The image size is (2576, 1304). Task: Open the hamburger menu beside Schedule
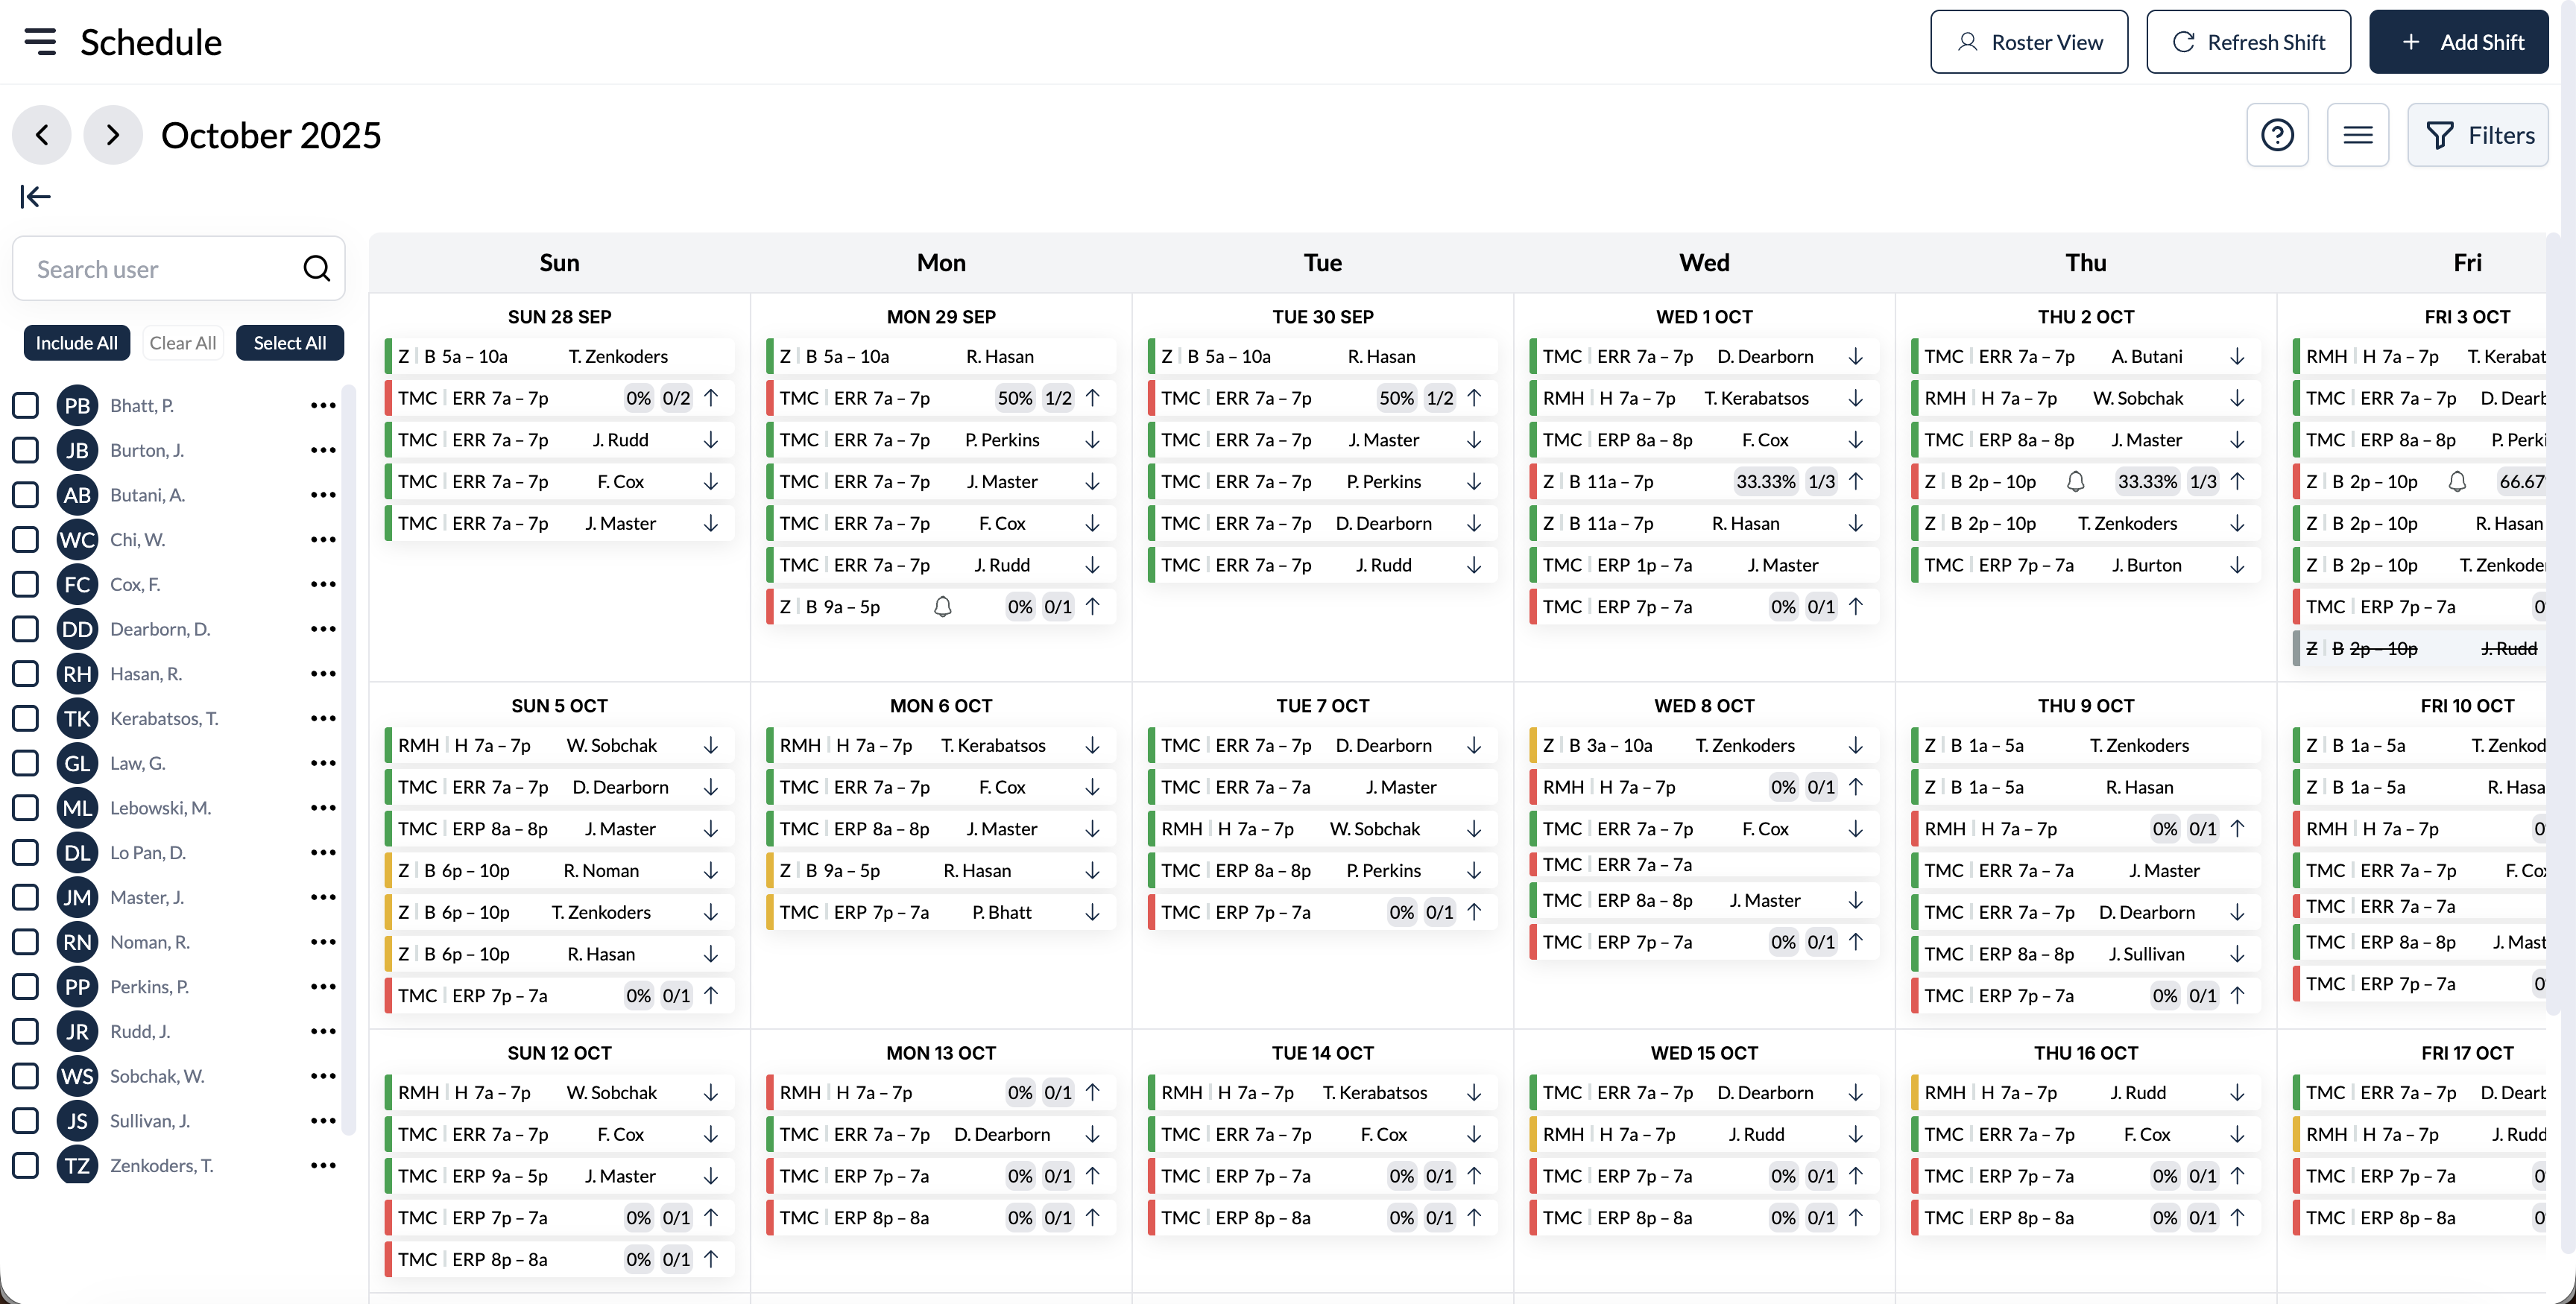(39, 42)
